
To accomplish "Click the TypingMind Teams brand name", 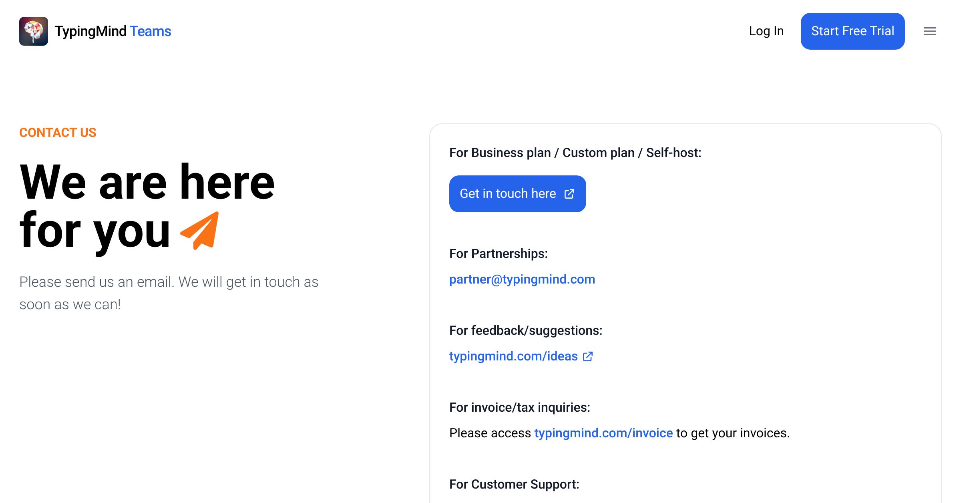I will pyautogui.click(x=113, y=31).
